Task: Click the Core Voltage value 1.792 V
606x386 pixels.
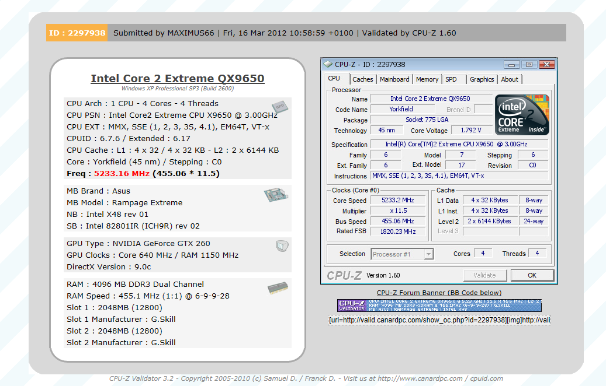Action: click(471, 131)
